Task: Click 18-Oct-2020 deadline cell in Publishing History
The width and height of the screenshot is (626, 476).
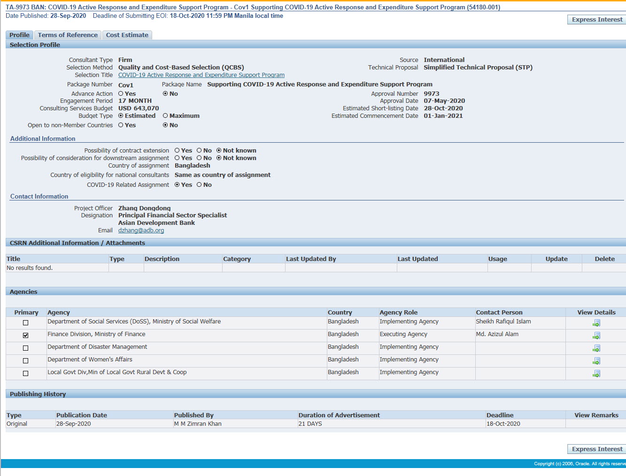Action: (503, 424)
